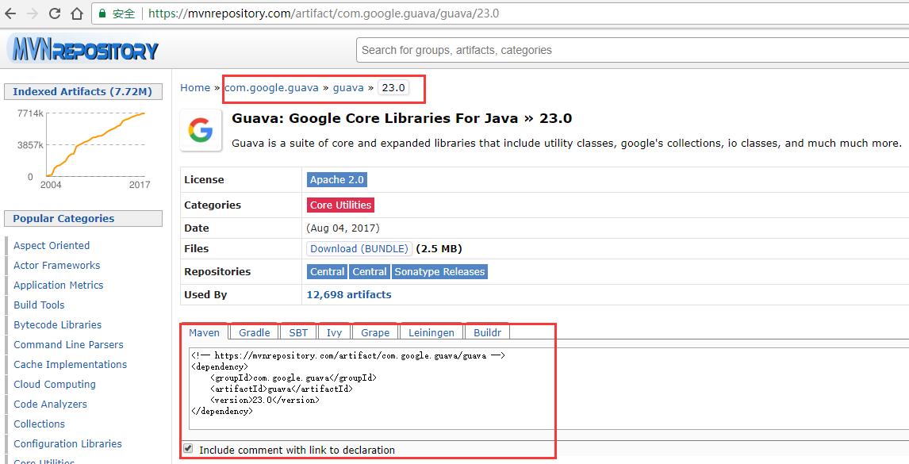Open Aspect Oriented category
The width and height of the screenshot is (909, 464).
[52, 245]
